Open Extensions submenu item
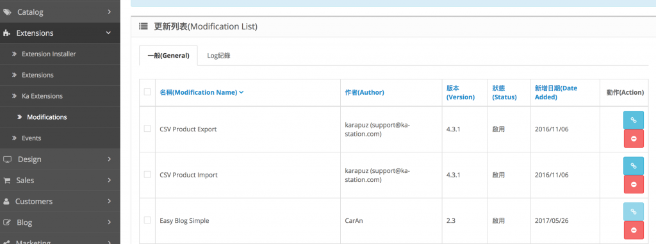The width and height of the screenshot is (656, 244). pos(38,75)
